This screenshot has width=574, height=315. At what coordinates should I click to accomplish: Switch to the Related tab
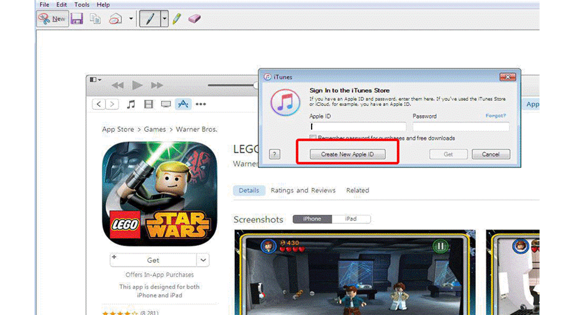tap(358, 190)
